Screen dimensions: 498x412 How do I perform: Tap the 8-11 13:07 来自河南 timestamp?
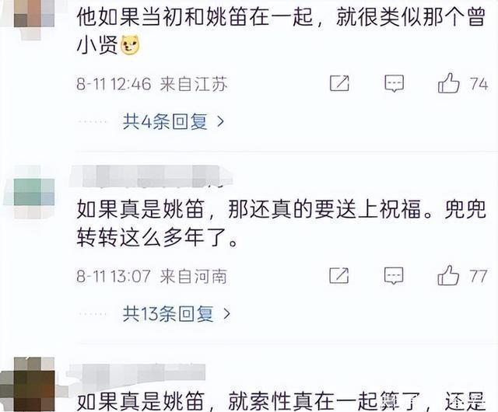(x=152, y=276)
